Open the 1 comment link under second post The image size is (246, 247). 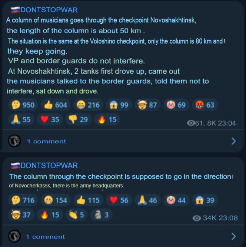point(46,237)
